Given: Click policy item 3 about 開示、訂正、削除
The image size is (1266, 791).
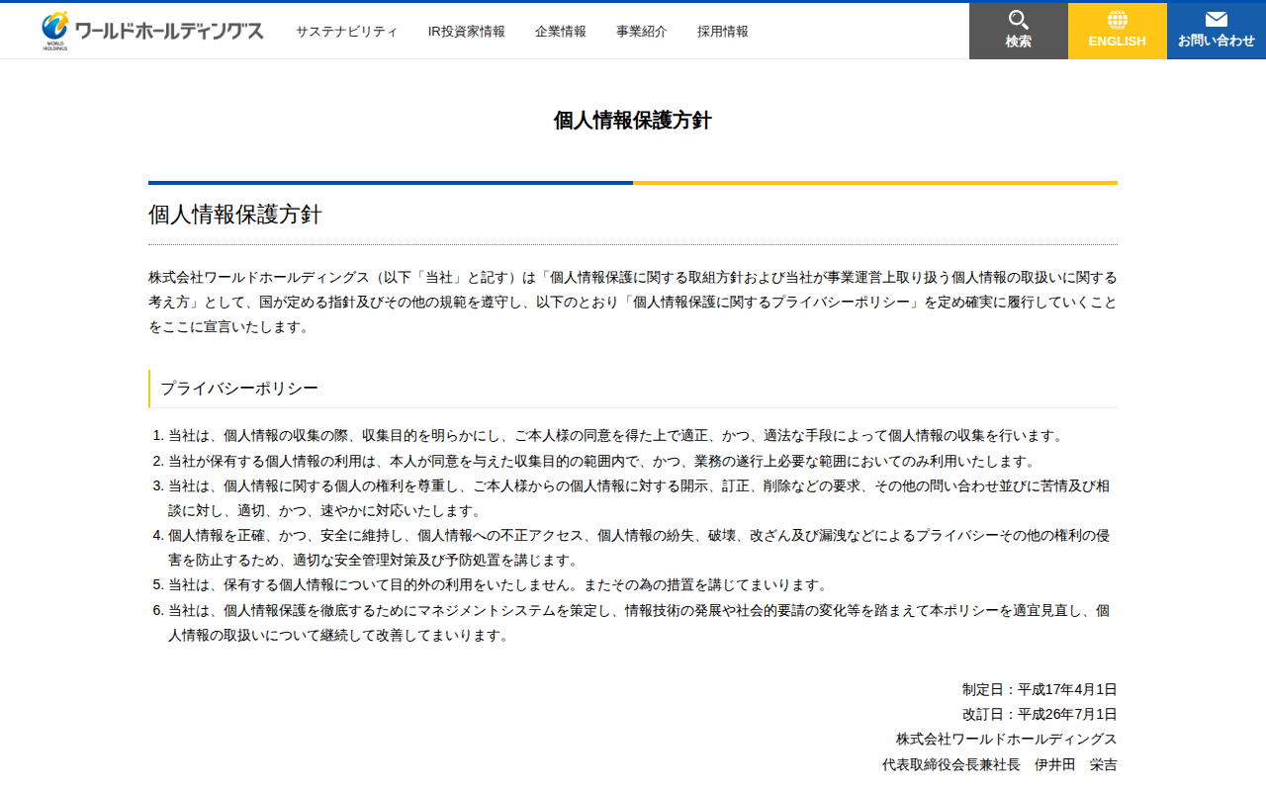Looking at the screenshot, I should 639,498.
